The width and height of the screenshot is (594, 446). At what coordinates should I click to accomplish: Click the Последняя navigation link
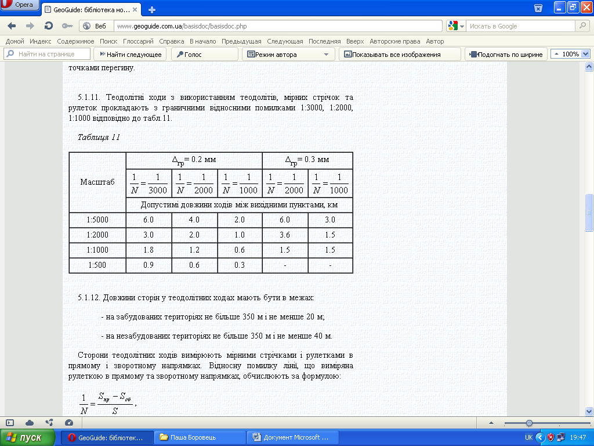(x=325, y=41)
